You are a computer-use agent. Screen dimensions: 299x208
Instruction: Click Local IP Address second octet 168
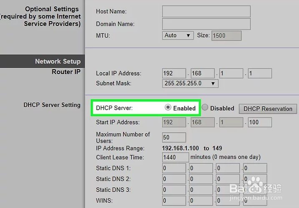click(203, 73)
